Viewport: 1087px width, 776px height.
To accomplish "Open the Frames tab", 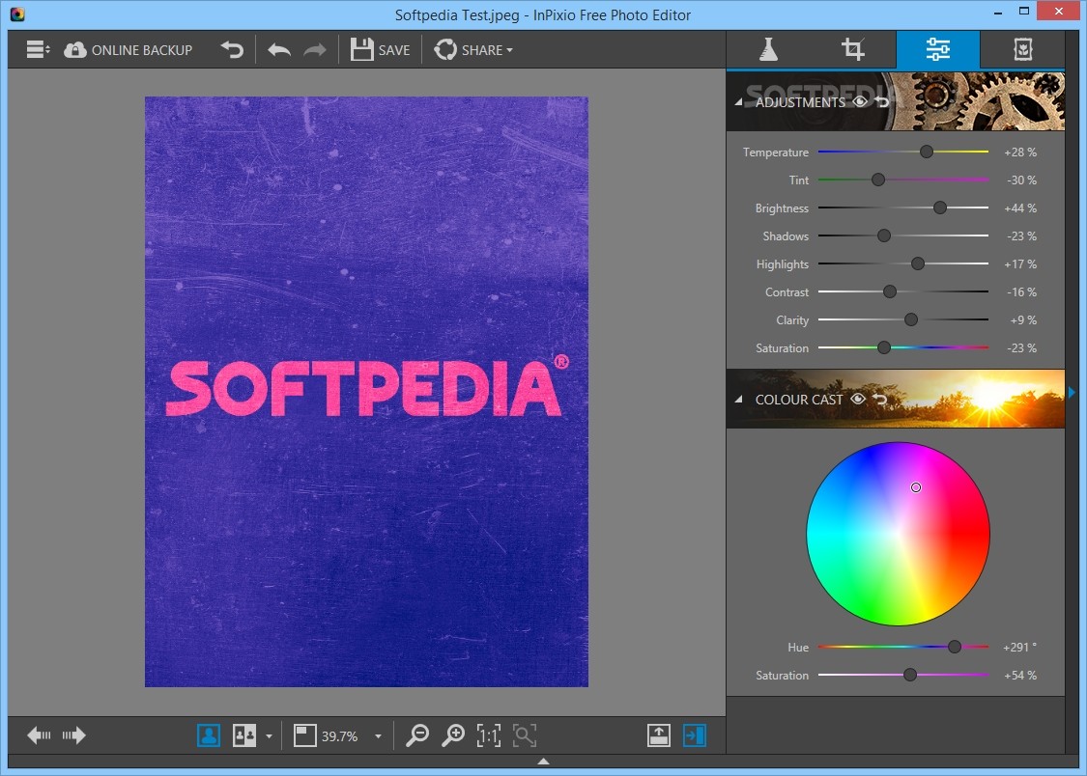I will pos(1022,49).
